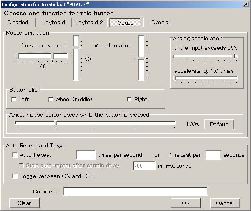Screen dimensions: 251x211
Task: Click the 700 milli-seconds delay field
Action: click(x=144, y=166)
